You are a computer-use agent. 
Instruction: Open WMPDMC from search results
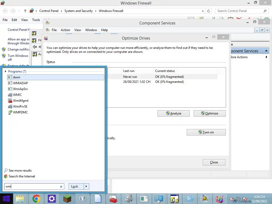click(x=56, y=112)
